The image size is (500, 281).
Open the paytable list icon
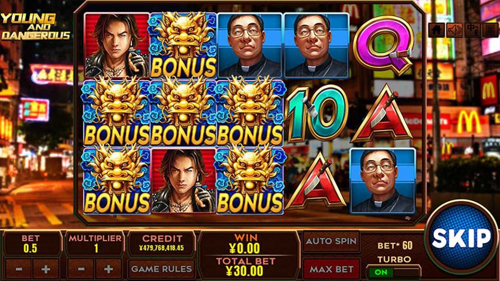(x=490, y=30)
